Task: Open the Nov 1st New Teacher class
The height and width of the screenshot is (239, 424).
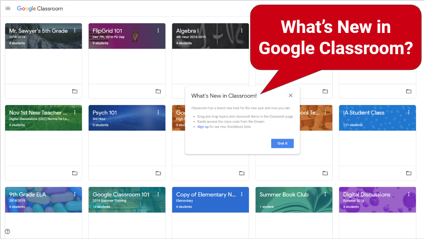Action: tap(38, 113)
